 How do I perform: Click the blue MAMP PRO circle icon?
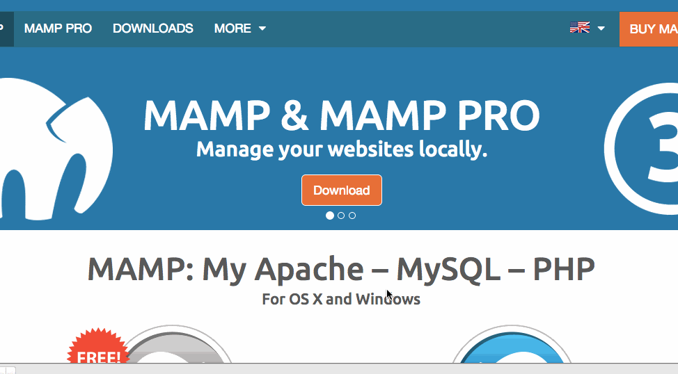click(512, 345)
